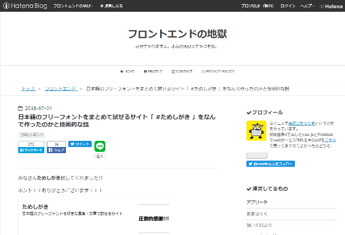The width and height of the screenshot is (345, 235).
Task: Open the PRIVACY POLICY menu item
Action: [218, 71]
